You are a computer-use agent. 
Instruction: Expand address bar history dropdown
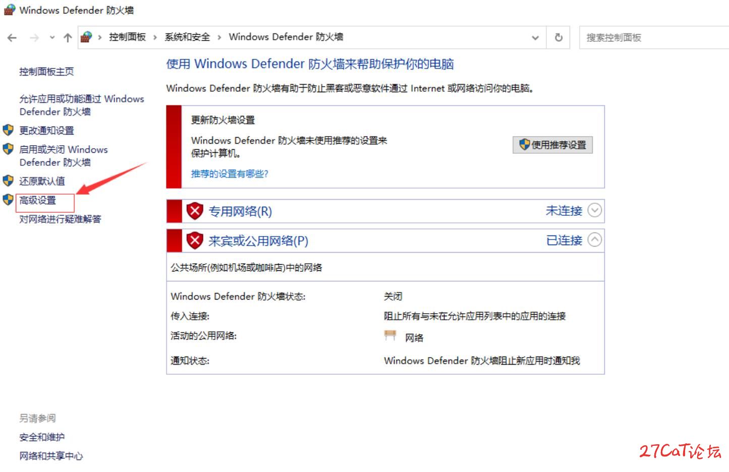(x=535, y=38)
